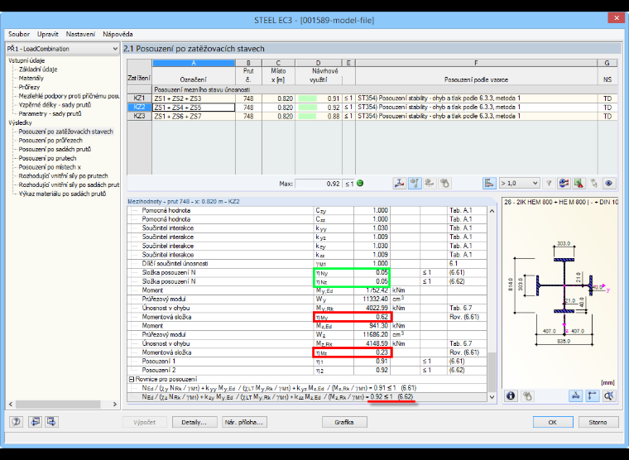The width and height of the screenshot is (629, 460).
Task: Open cross-section info with the blue i icon
Action: tap(511, 395)
